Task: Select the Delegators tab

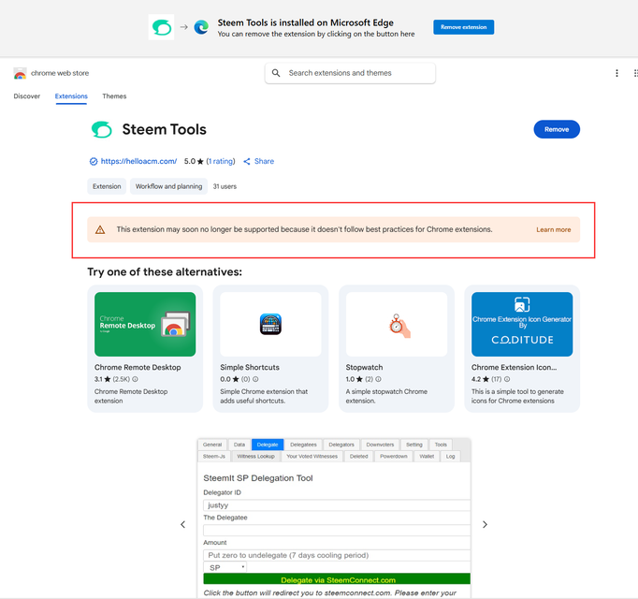Action: tap(341, 445)
